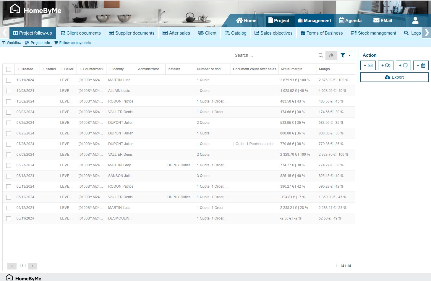
Task: Sort by the Created column header
Action: click(x=28, y=69)
